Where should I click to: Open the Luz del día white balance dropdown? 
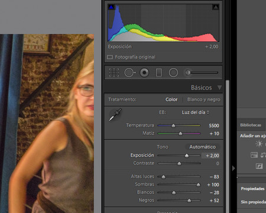(x=195, y=112)
